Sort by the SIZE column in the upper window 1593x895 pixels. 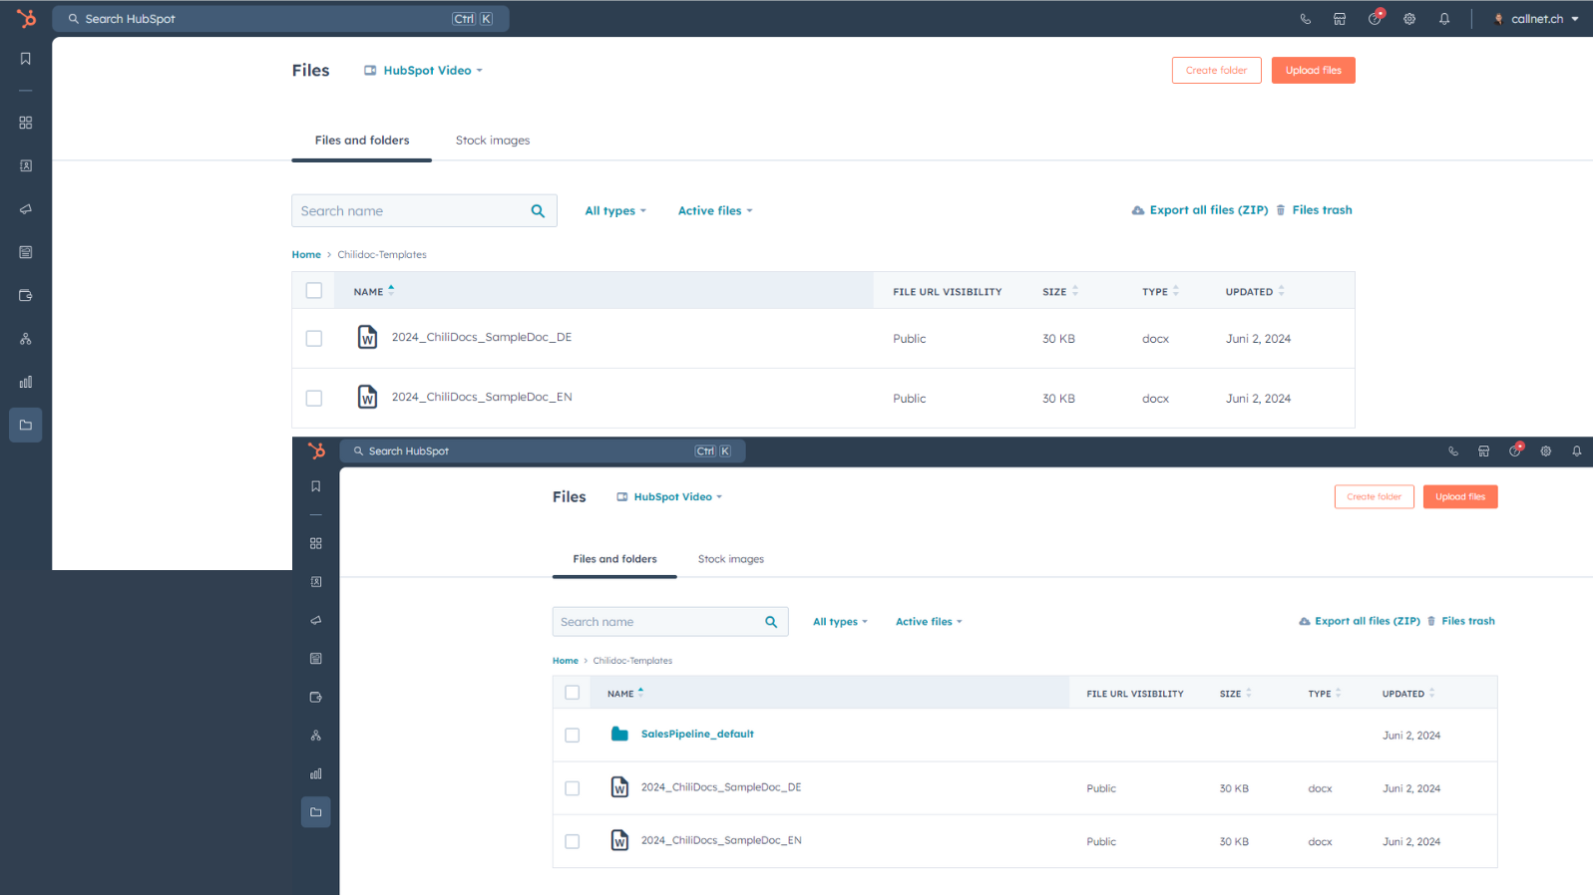(x=1060, y=292)
